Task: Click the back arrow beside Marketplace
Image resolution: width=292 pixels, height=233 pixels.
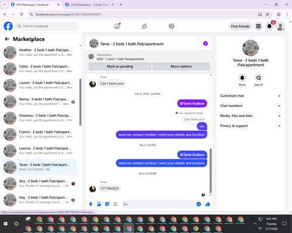Action: coord(7,39)
